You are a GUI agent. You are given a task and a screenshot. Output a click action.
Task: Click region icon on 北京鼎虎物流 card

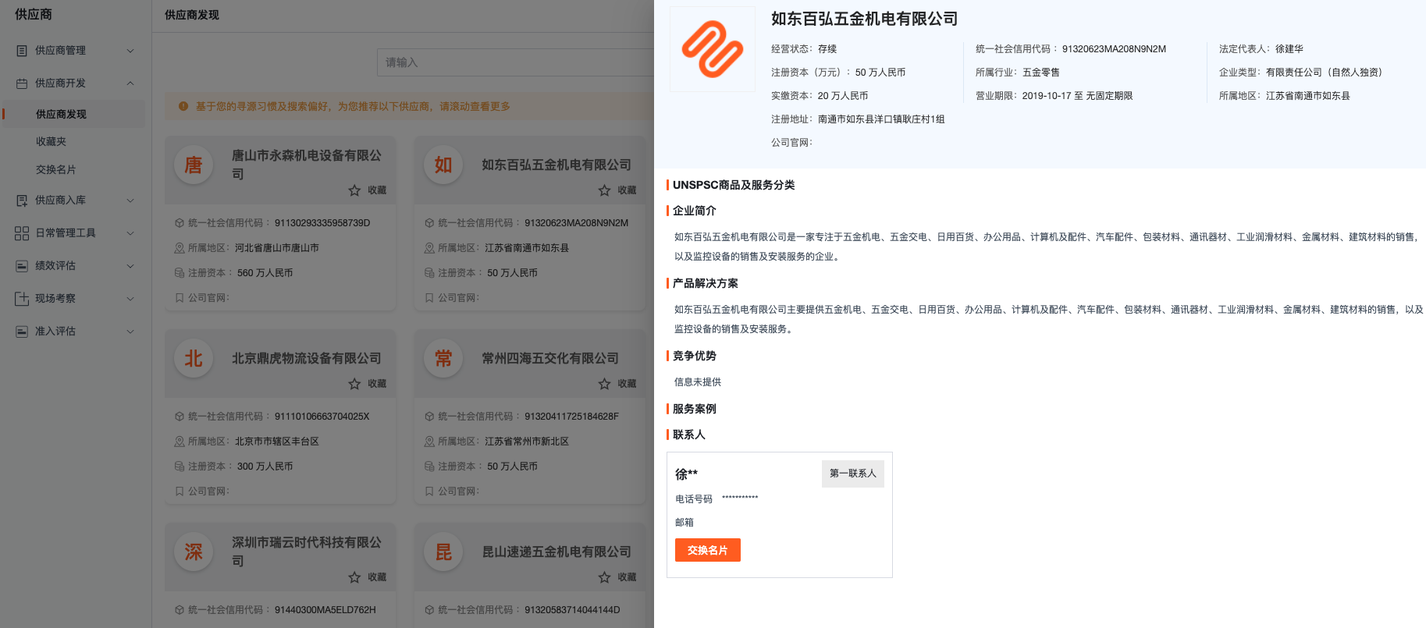(x=180, y=442)
